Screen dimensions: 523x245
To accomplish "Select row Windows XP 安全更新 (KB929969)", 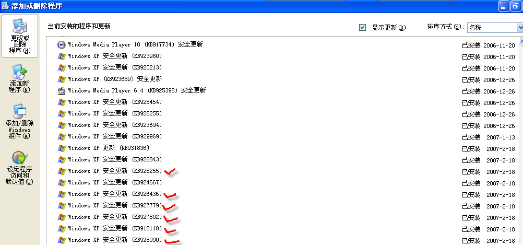I will [x=286, y=136].
